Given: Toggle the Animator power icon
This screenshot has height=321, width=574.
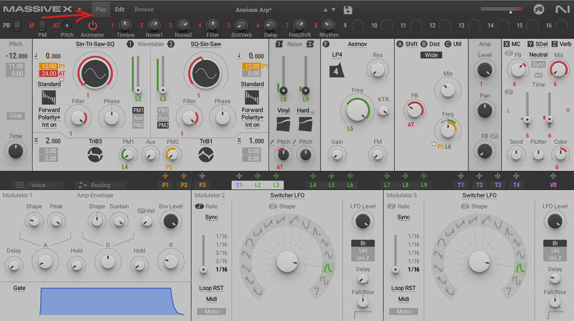Looking at the screenshot, I should pyautogui.click(x=92, y=25).
